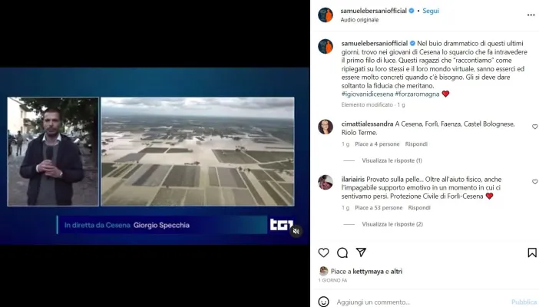Reply to ilariairis's comment with Rispondi
539x307 pixels.
tap(419, 208)
